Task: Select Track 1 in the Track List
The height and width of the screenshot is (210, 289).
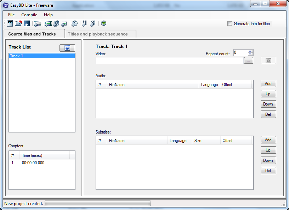Action: tap(42, 56)
